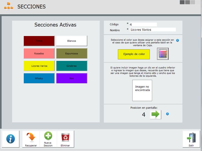Click the Imagen no encontrada image box
Screen dimensions: 202x151
(142, 90)
